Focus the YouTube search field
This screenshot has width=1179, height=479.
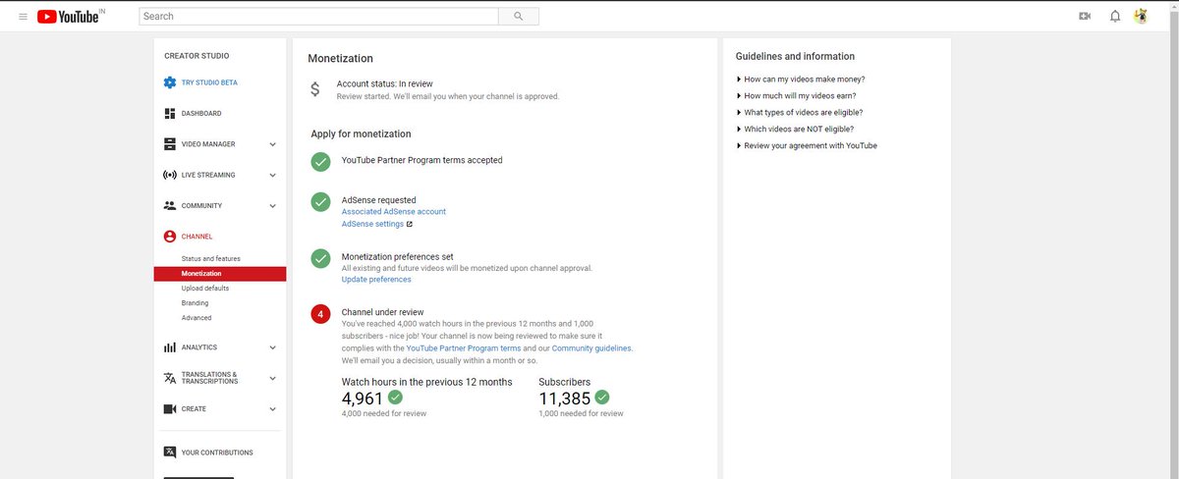318,16
